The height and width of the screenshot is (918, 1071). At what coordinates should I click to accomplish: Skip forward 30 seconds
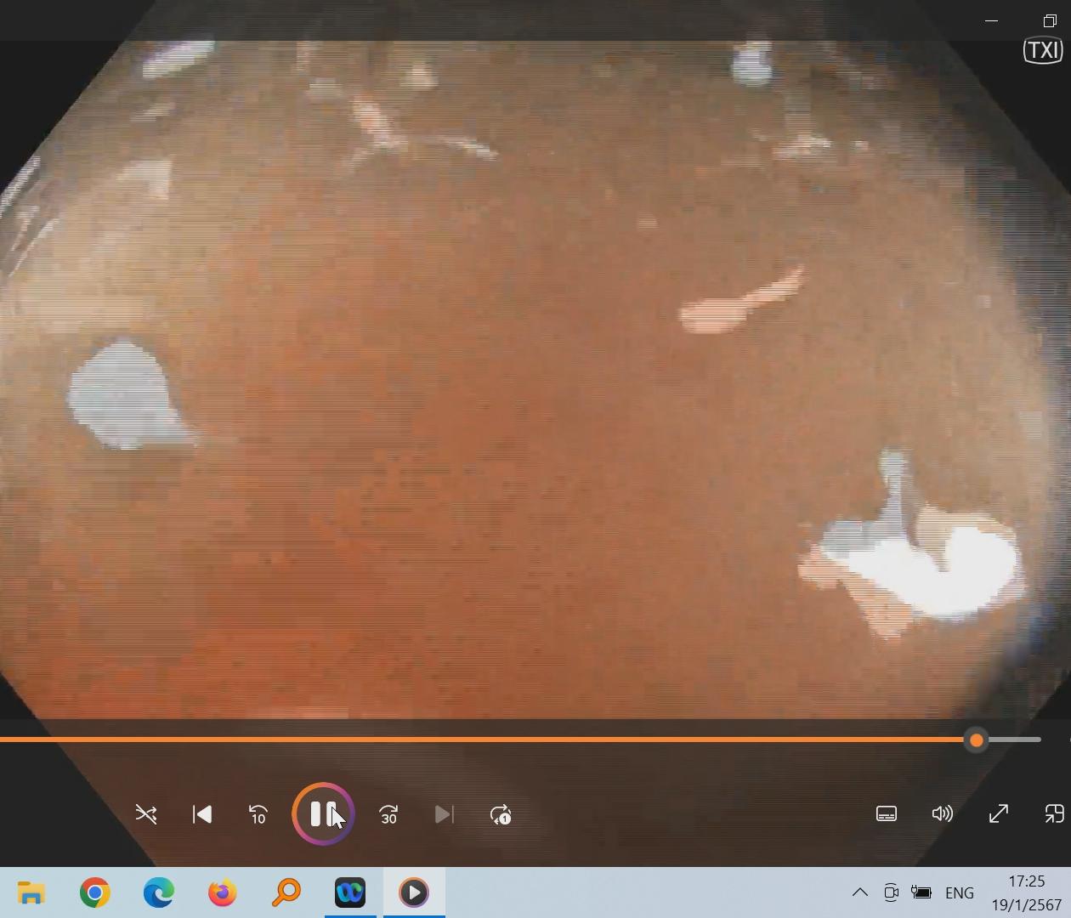(388, 814)
